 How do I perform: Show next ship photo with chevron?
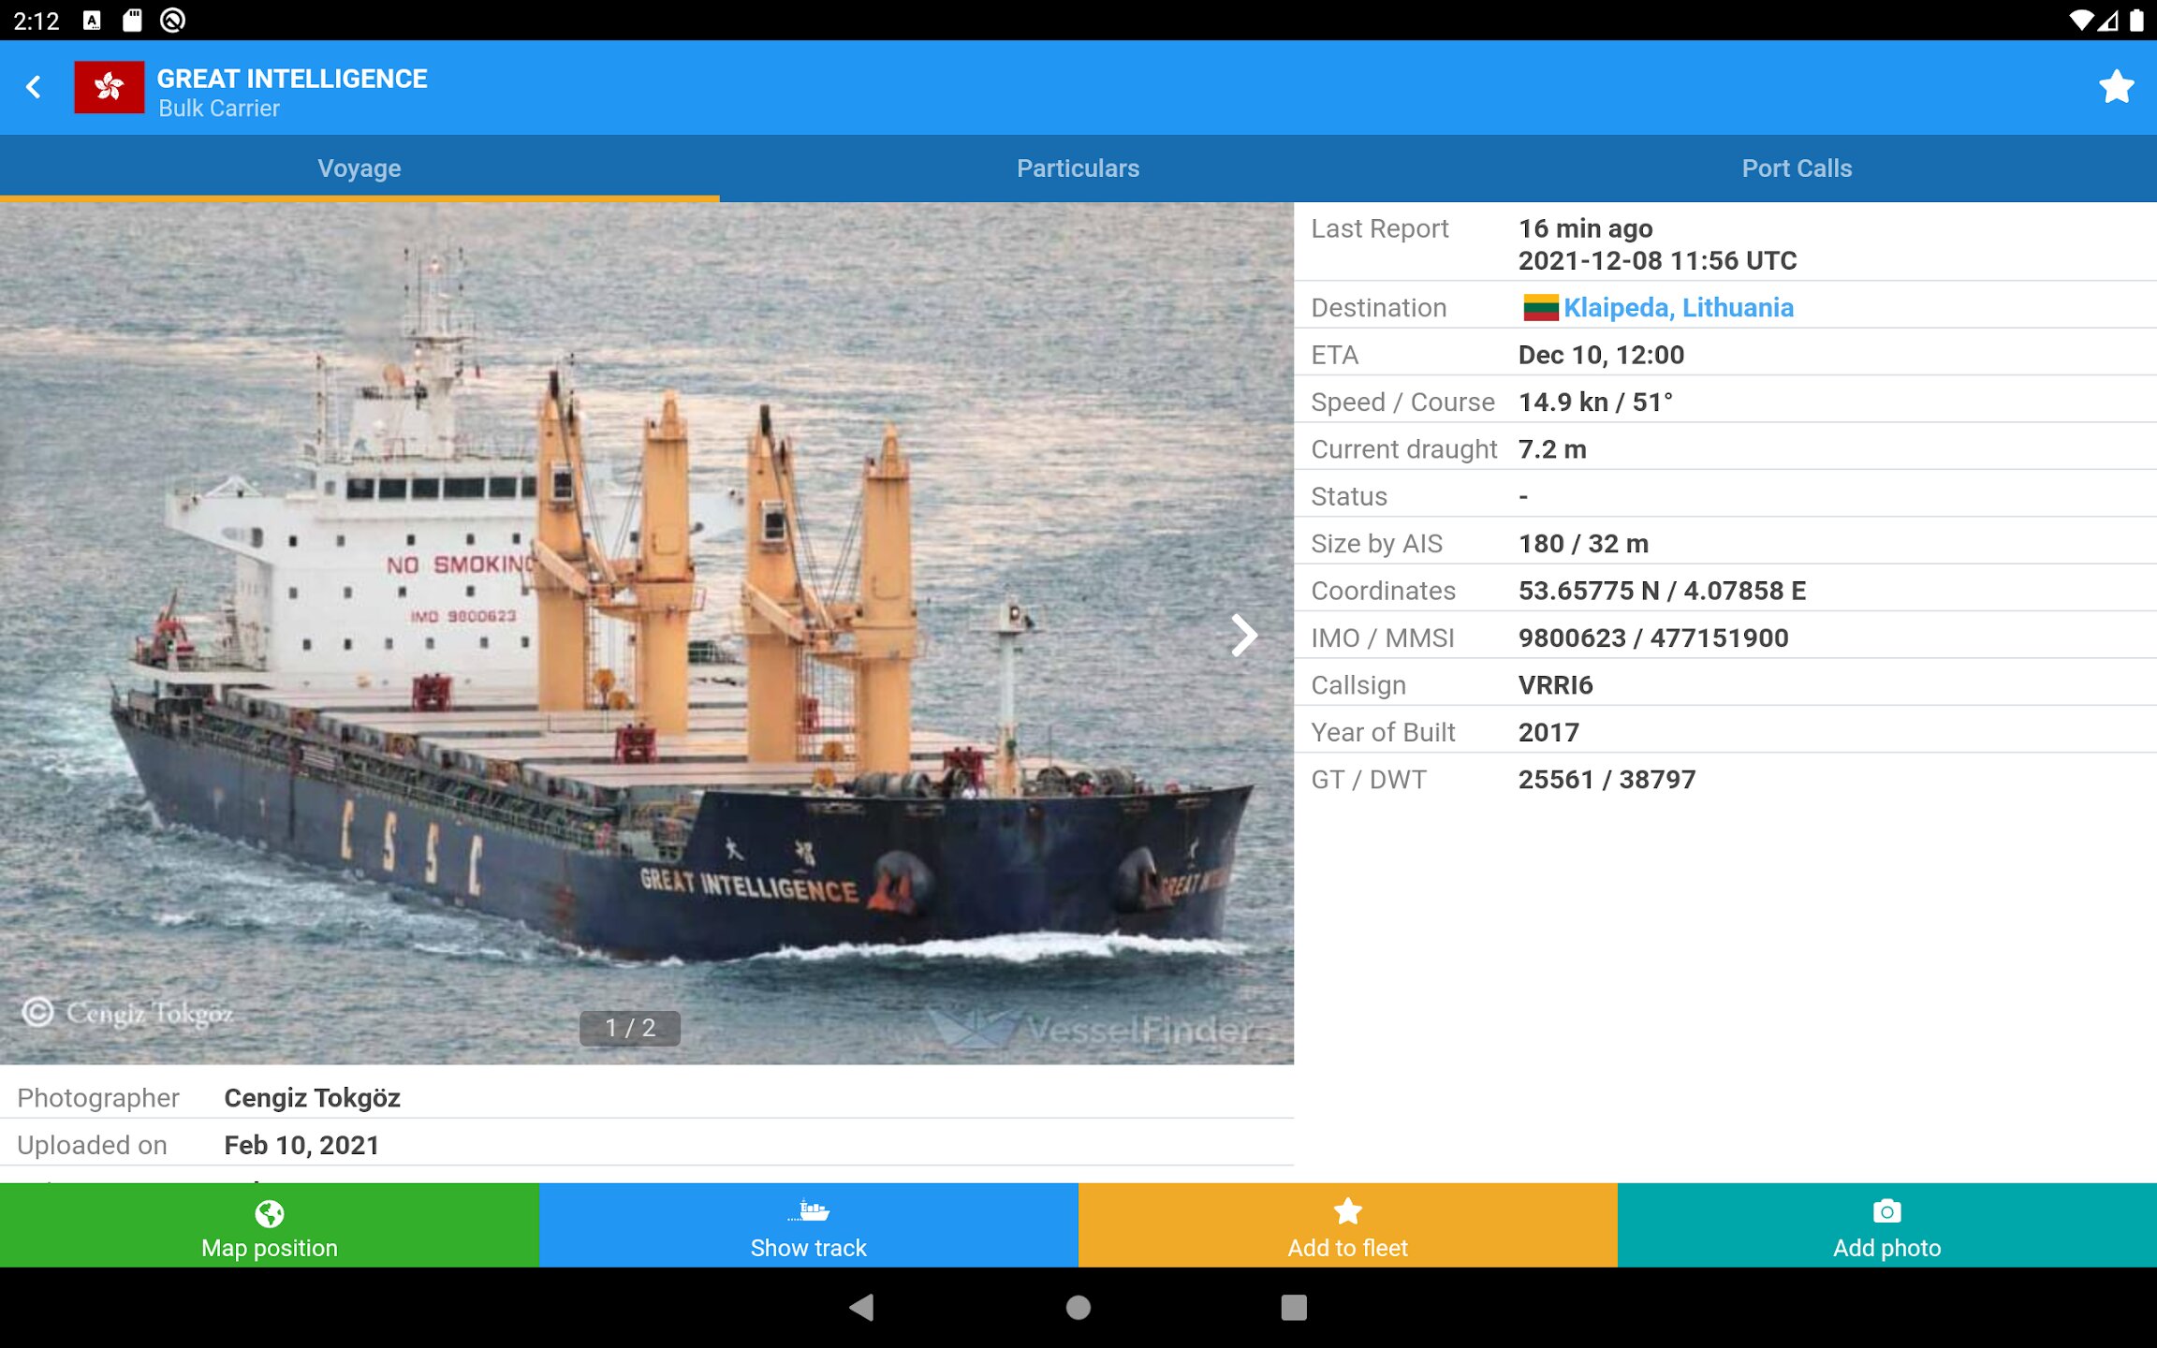(x=1243, y=636)
